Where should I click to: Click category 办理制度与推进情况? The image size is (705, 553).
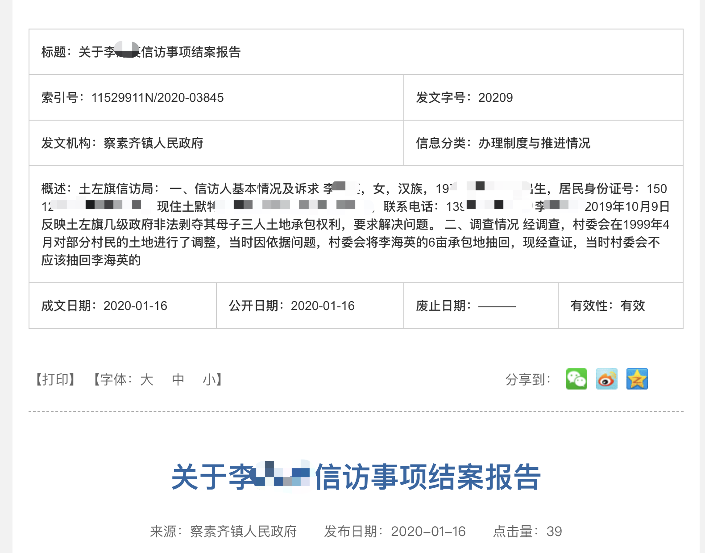pyautogui.click(x=534, y=143)
